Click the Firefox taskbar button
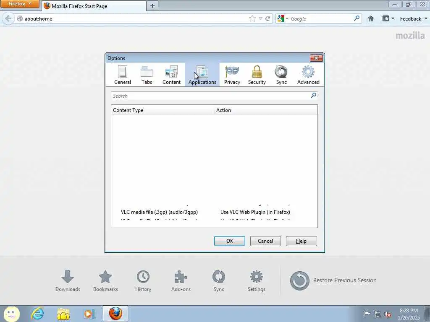This screenshot has width=430, height=322. 115,314
